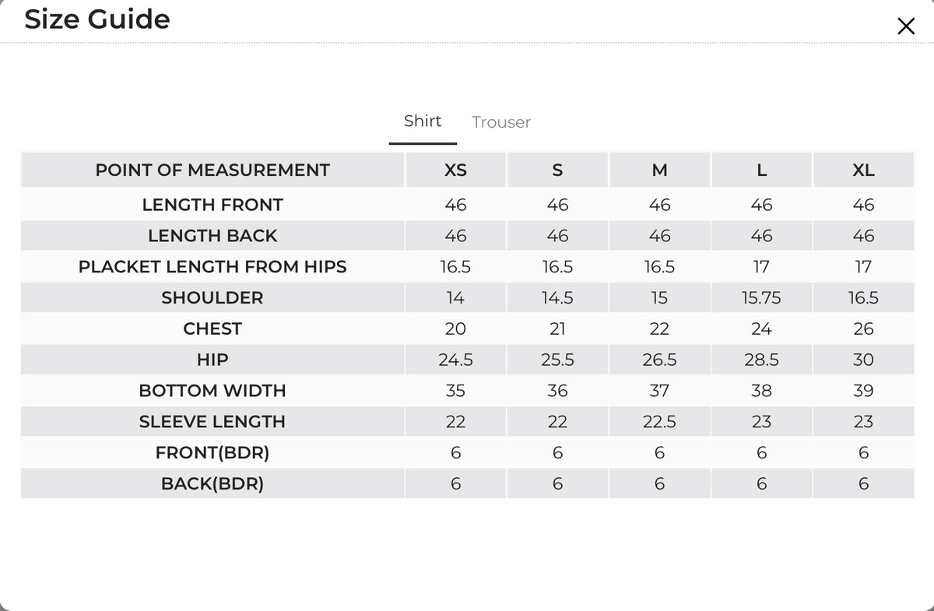Click the FRONT(BDR) row label
The width and height of the screenshot is (934, 611).
click(212, 453)
